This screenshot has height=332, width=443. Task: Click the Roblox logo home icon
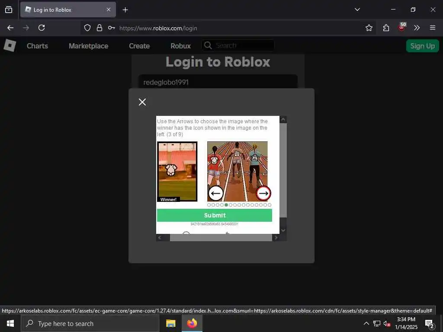click(x=10, y=45)
